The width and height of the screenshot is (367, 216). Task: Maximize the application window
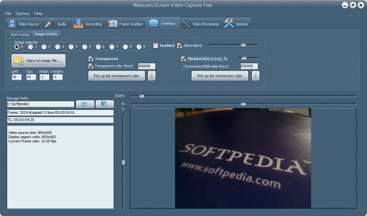(x=353, y=5)
